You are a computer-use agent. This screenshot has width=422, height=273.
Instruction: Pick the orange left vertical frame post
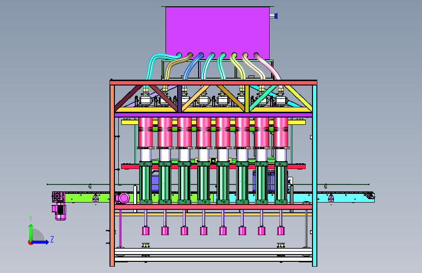tap(112, 175)
